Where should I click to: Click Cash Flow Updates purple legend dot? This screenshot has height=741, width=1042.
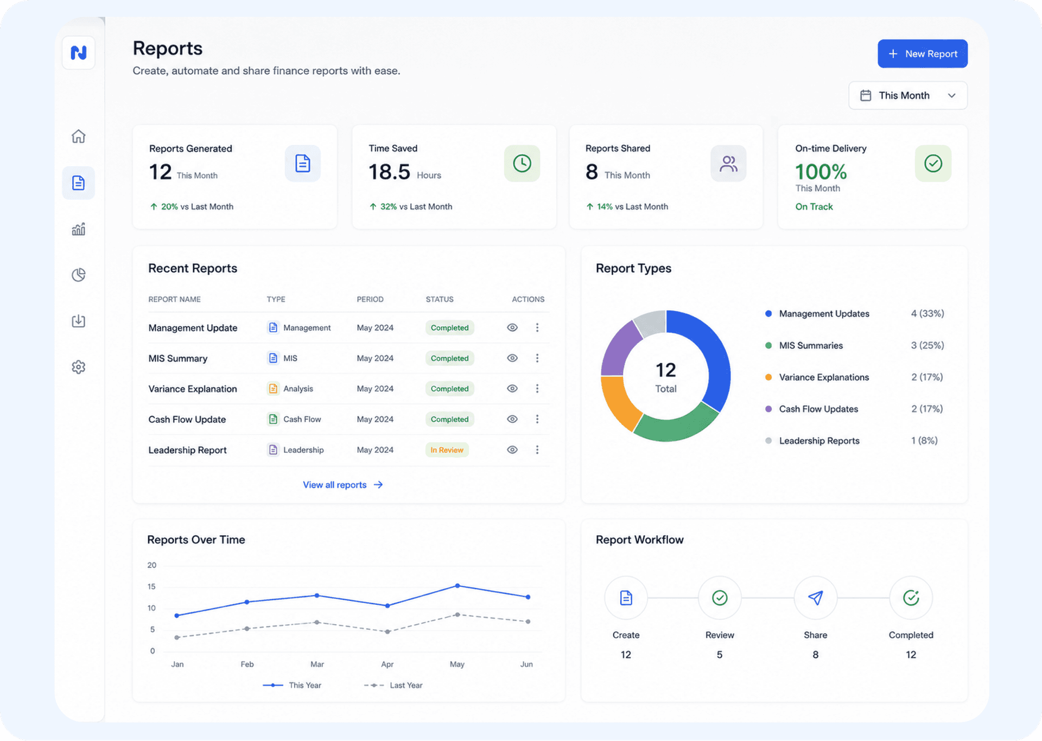coord(768,409)
